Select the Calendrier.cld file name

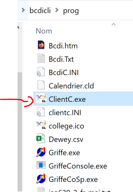coord(71,86)
